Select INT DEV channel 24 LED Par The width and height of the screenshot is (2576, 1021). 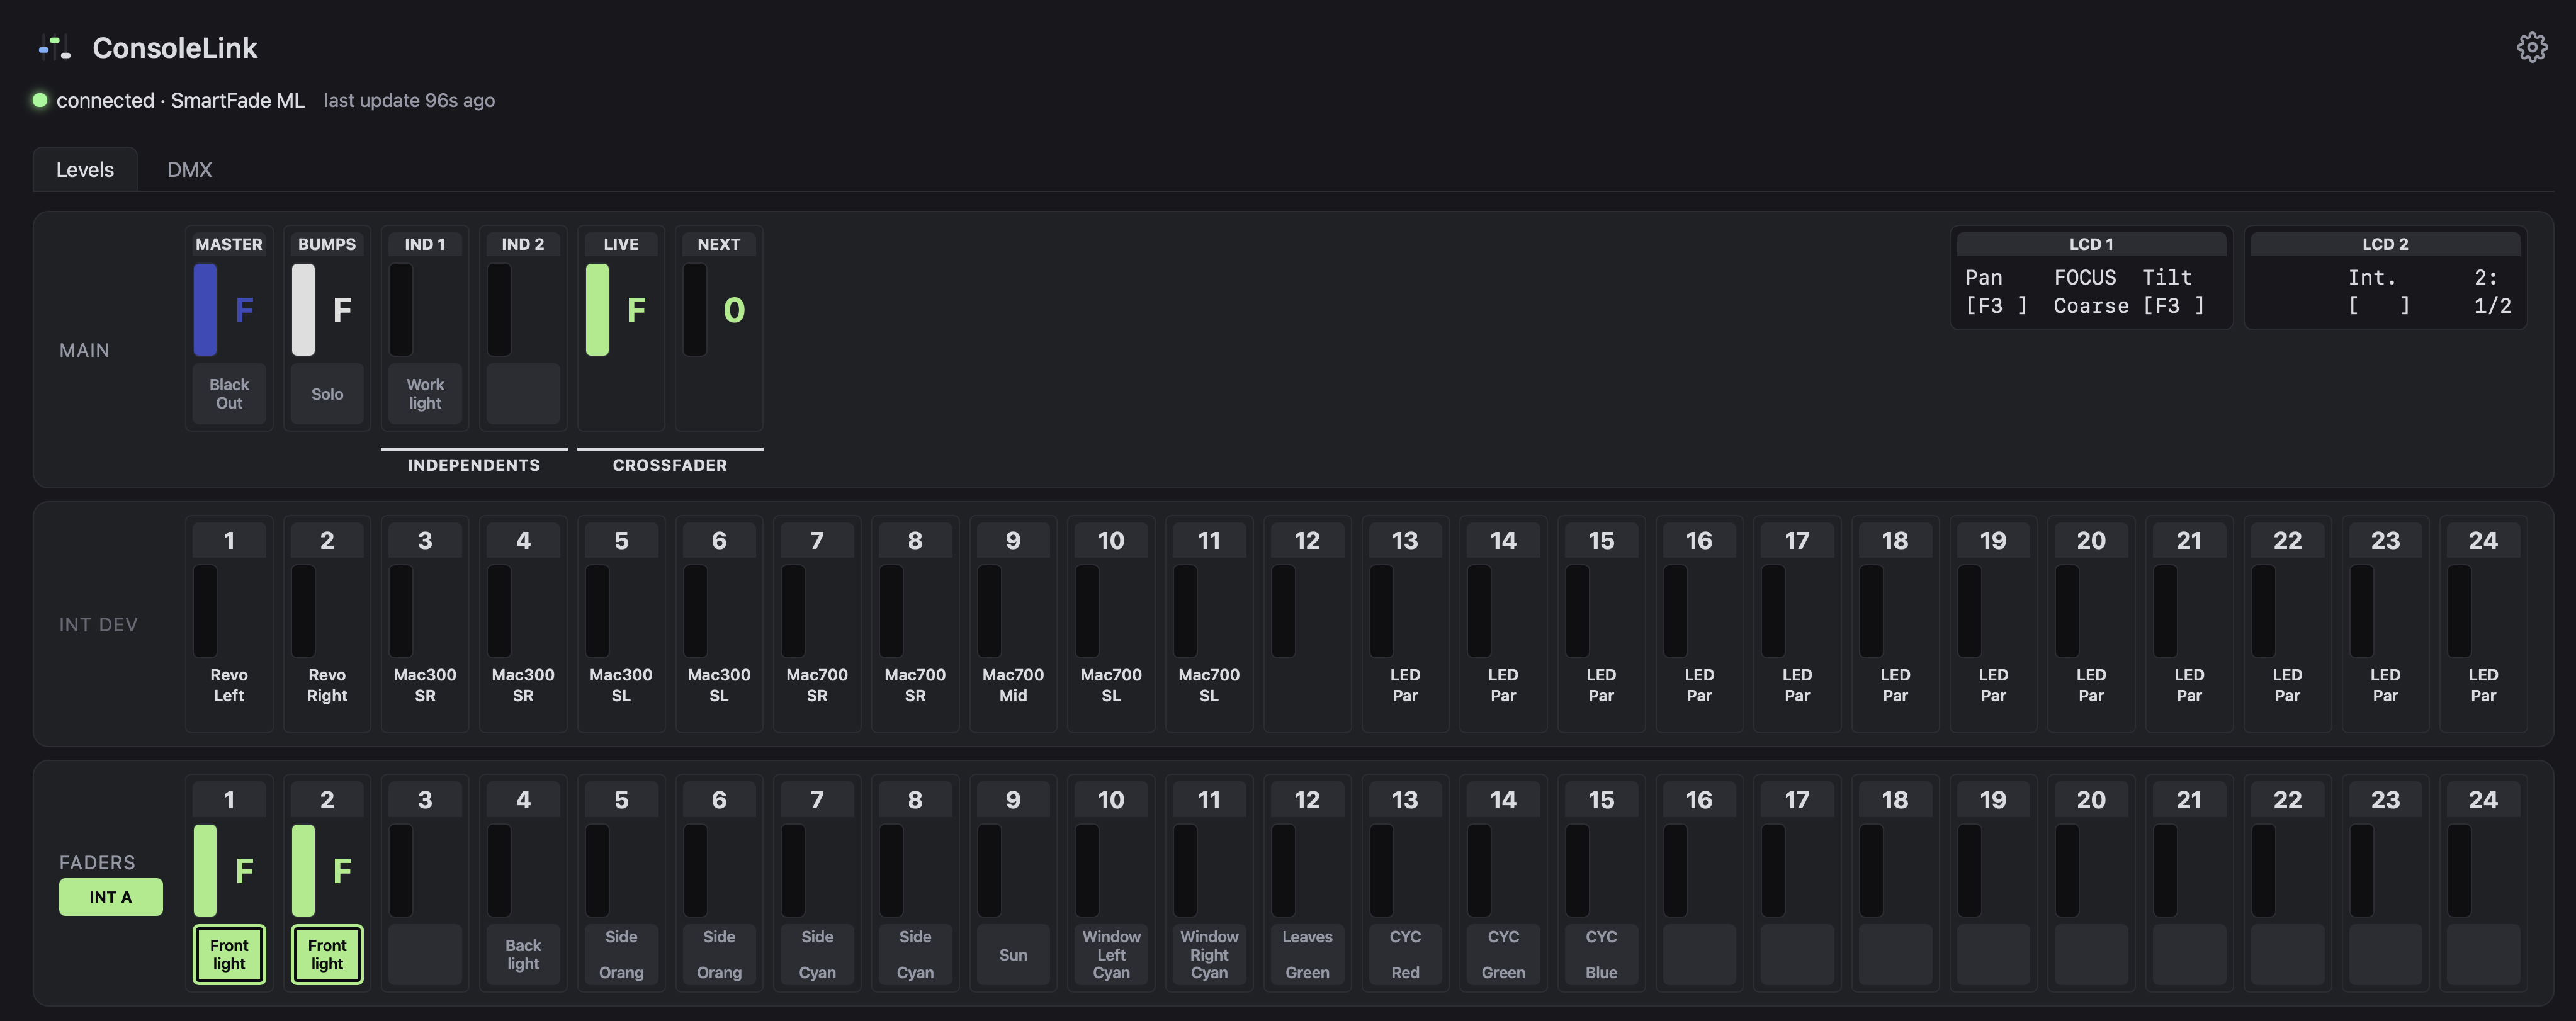2483,624
